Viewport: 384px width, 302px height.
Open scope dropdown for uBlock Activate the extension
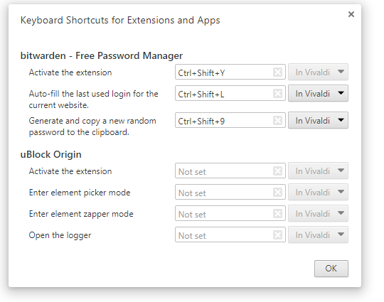click(318, 171)
